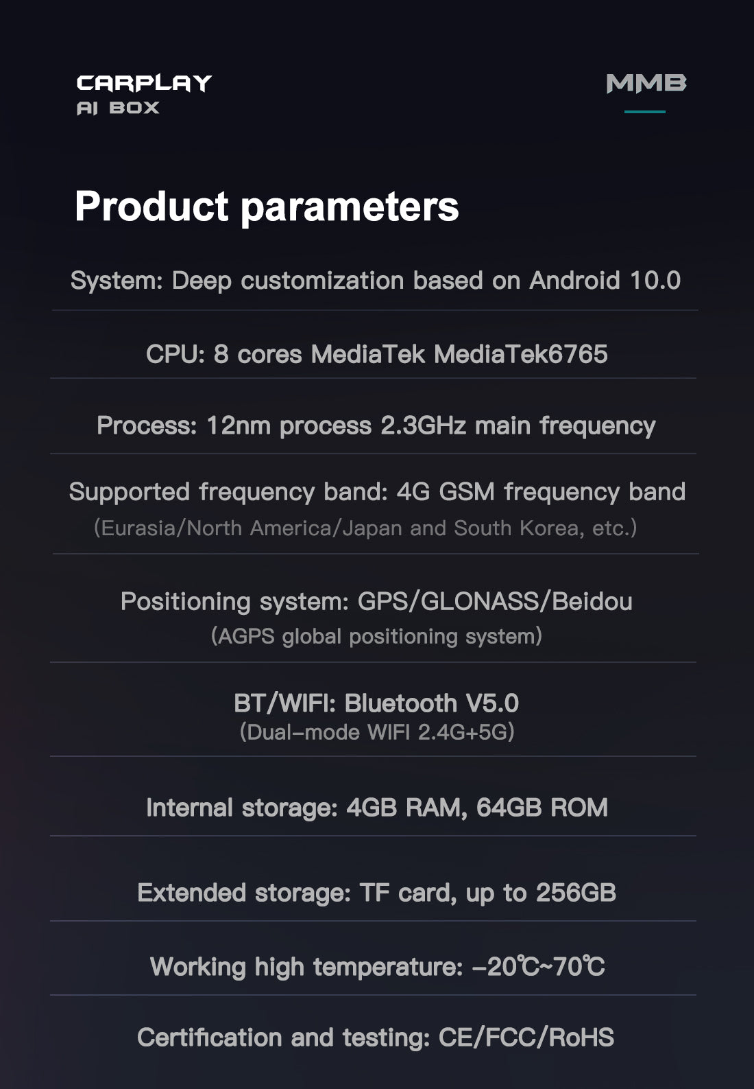754x1089 pixels.
Task: Click the AGPS global positioning note
Action: [376, 636]
